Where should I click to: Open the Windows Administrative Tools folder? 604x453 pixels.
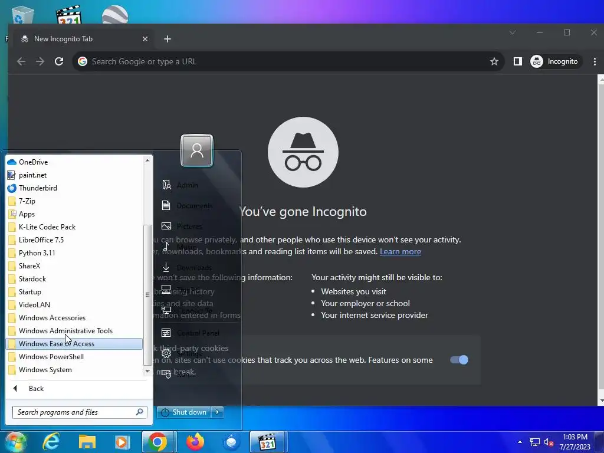pos(74,330)
